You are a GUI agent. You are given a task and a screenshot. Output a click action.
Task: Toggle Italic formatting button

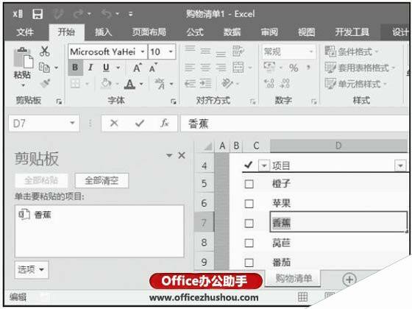point(90,67)
